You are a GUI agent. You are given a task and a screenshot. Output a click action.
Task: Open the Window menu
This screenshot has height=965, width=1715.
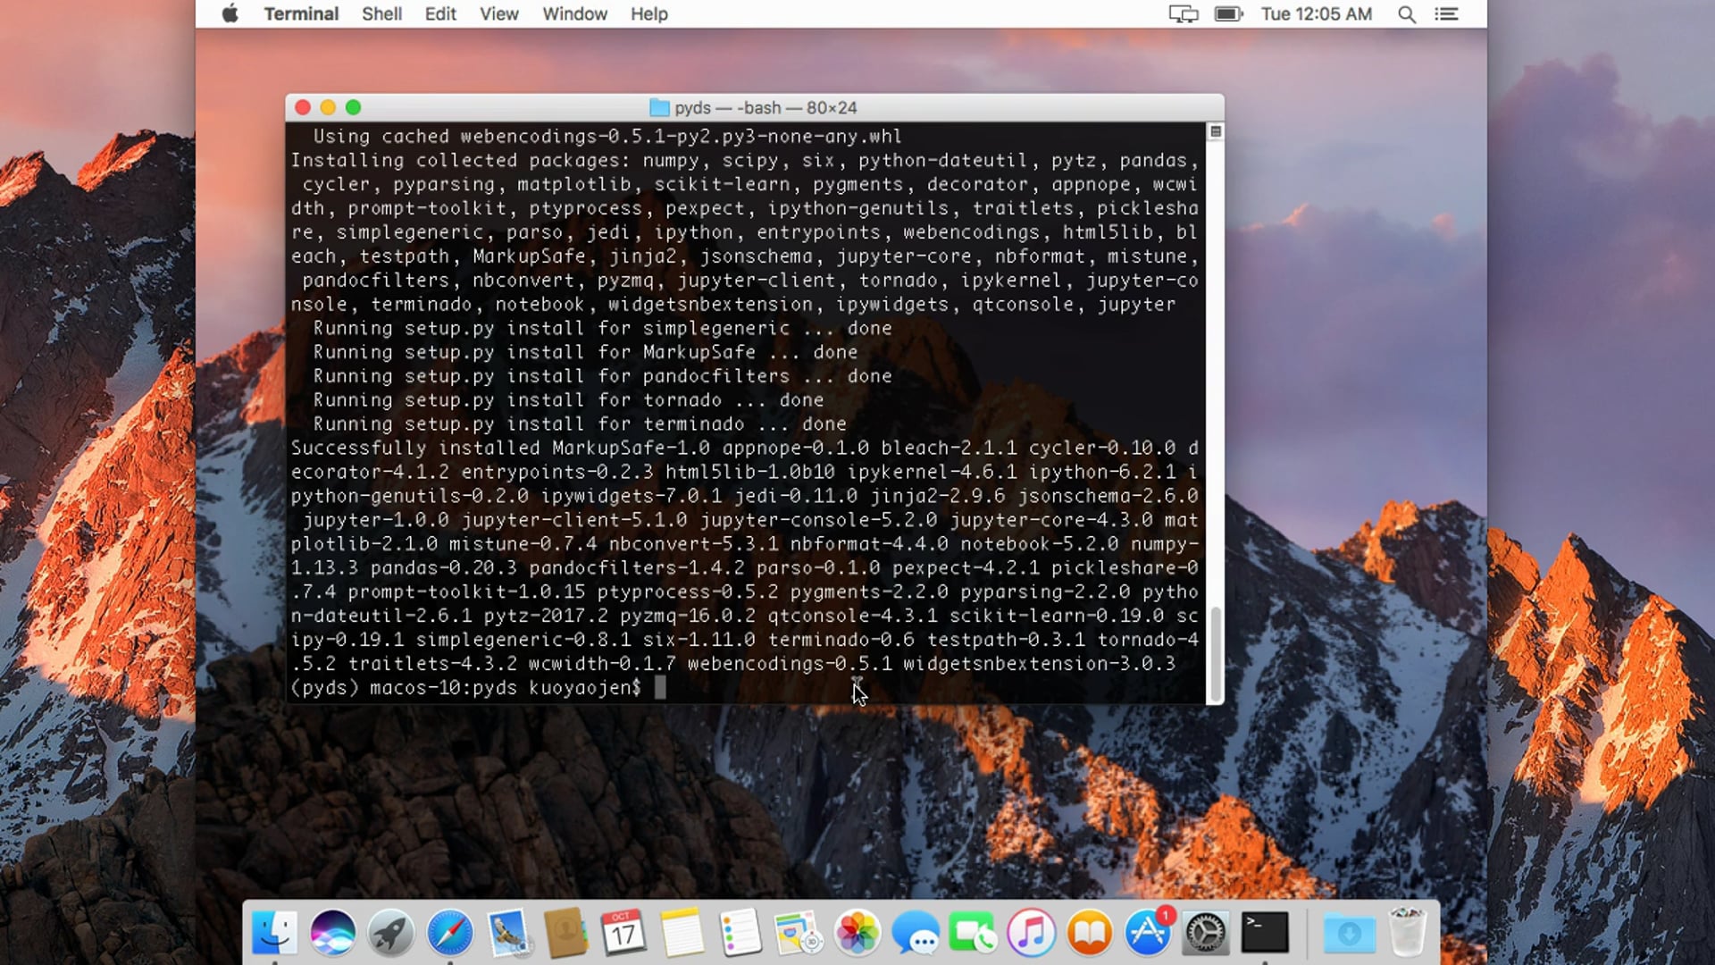[574, 13]
